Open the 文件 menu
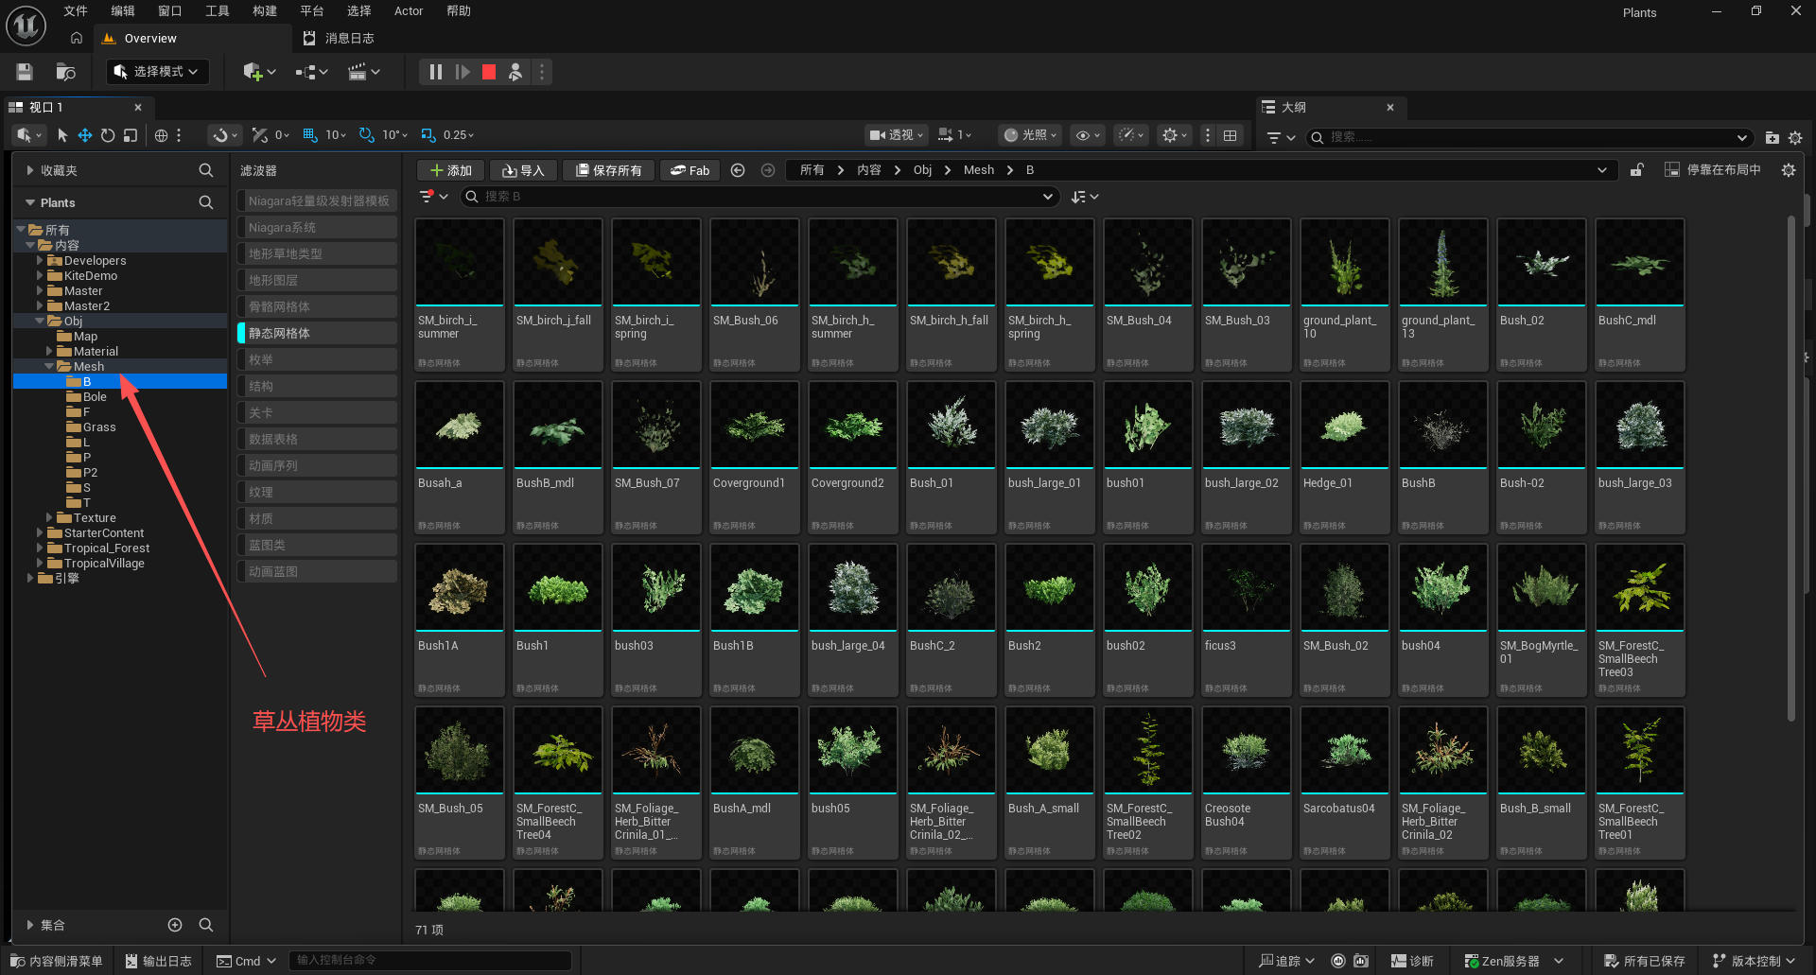Image resolution: width=1816 pixels, height=975 pixels. click(76, 11)
